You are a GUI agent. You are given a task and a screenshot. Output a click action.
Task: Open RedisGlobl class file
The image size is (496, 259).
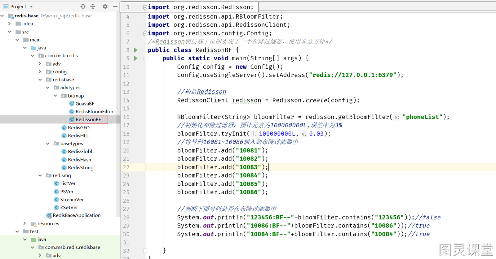point(80,151)
